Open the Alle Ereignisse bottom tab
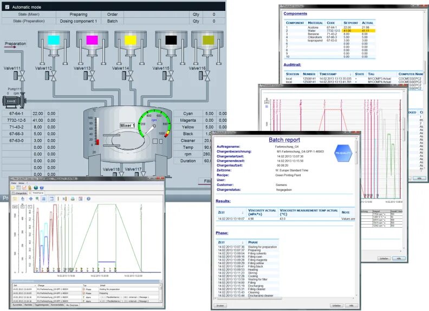 pyautogui.click(x=72, y=305)
